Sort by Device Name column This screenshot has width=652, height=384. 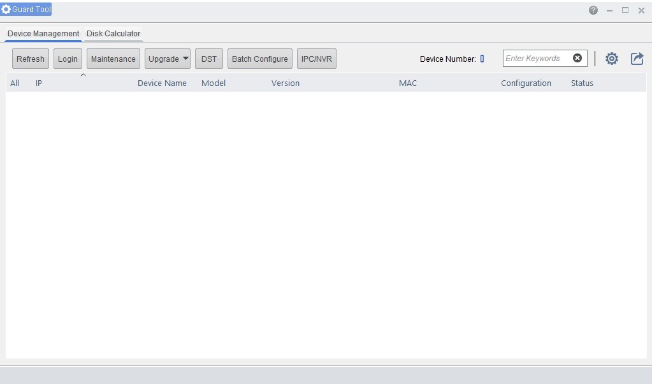point(162,83)
